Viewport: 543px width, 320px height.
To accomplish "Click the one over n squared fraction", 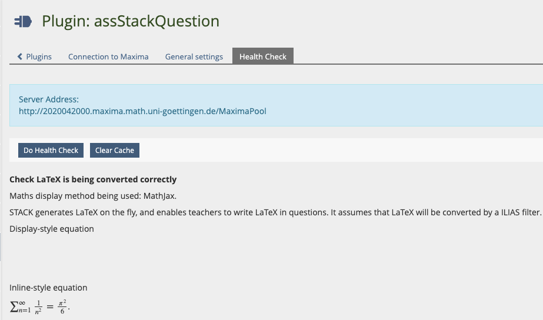I will coord(37,306).
